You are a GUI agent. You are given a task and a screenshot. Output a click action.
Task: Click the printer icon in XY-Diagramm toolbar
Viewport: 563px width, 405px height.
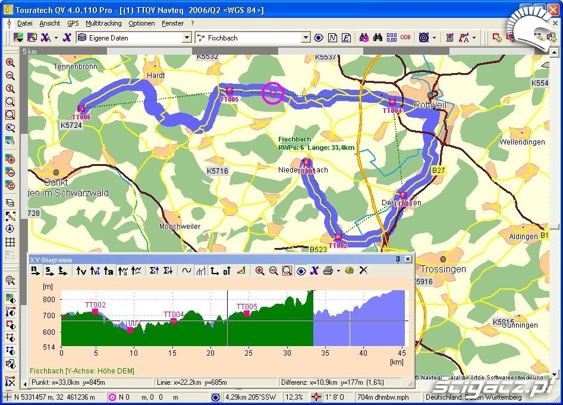coord(328,271)
